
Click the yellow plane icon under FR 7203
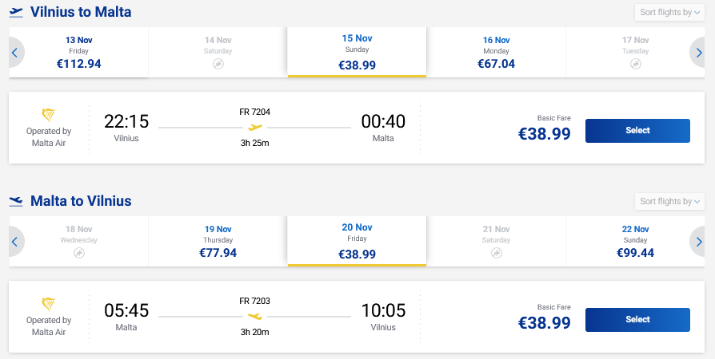point(255,316)
